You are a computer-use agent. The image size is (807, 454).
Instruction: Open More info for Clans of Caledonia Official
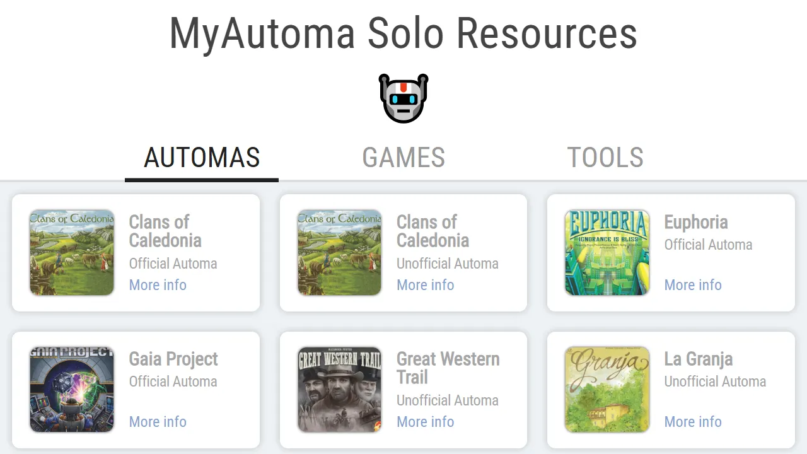click(x=158, y=285)
